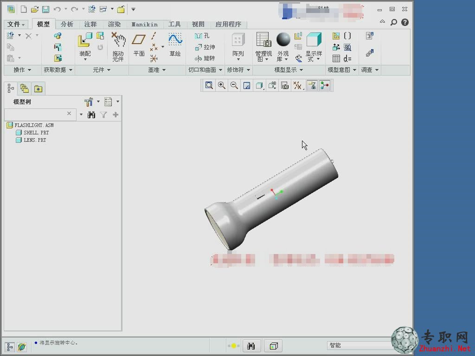Open the Folder Browser navigator tab
The height and width of the screenshot is (356, 475).
click(x=24, y=89)
